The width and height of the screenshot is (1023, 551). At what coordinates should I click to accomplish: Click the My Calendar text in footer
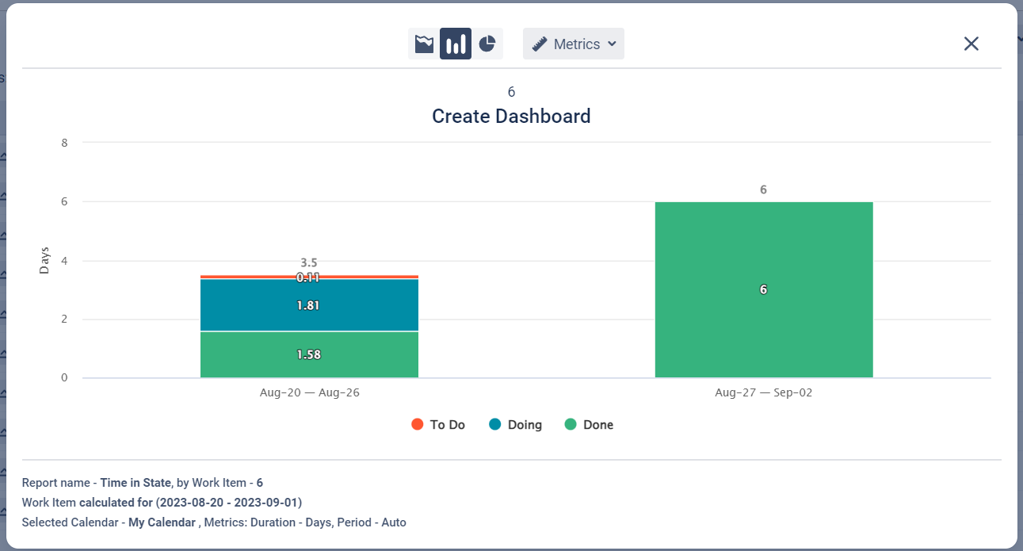tap(162, 522)
